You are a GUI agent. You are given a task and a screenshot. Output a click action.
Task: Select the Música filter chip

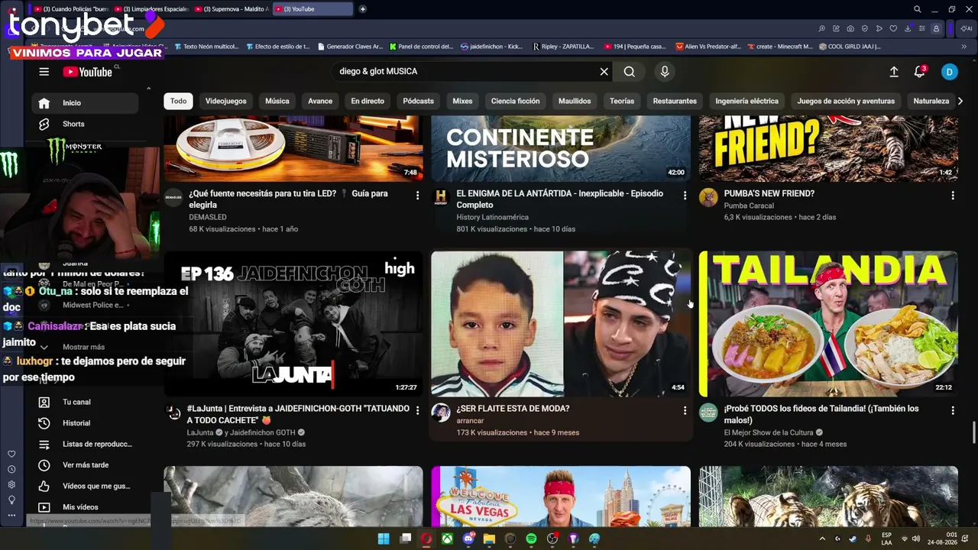pyautogui.click(x=277, y=101)
